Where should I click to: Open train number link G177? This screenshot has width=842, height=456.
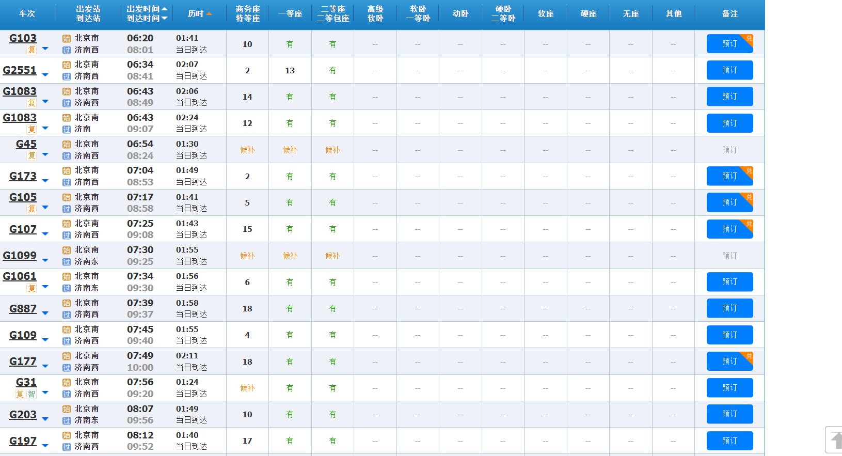tap(23, 361)
